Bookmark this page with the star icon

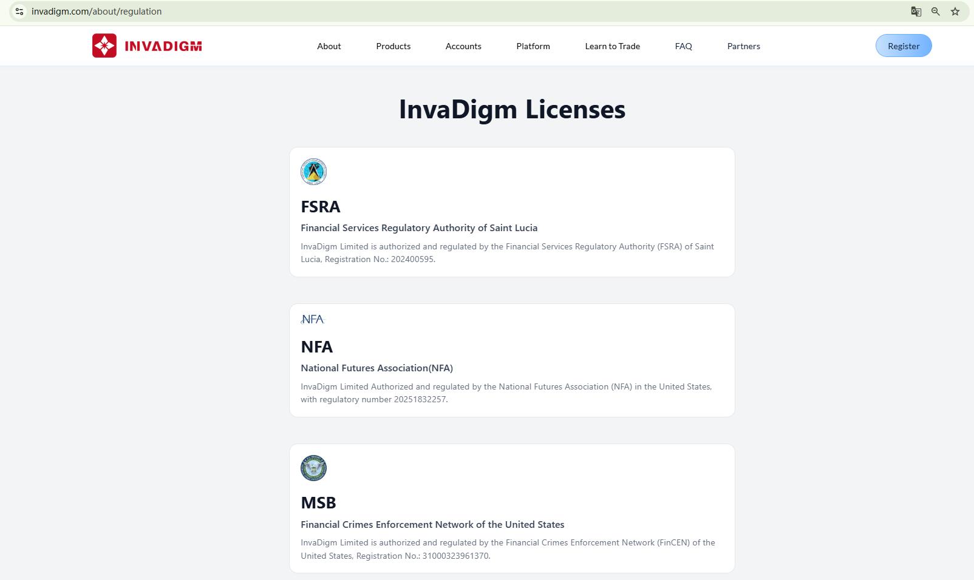tap(955, 12)
